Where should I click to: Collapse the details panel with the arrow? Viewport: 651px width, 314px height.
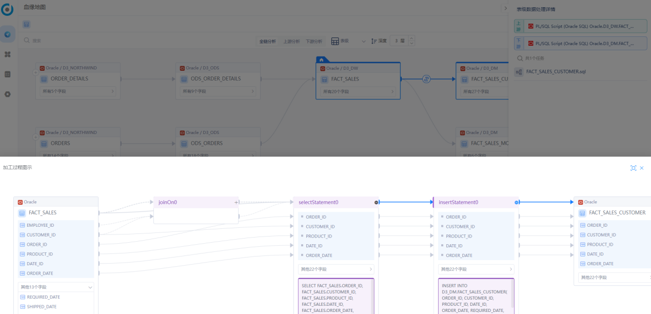pyautogui.click(x=505, y=8)
